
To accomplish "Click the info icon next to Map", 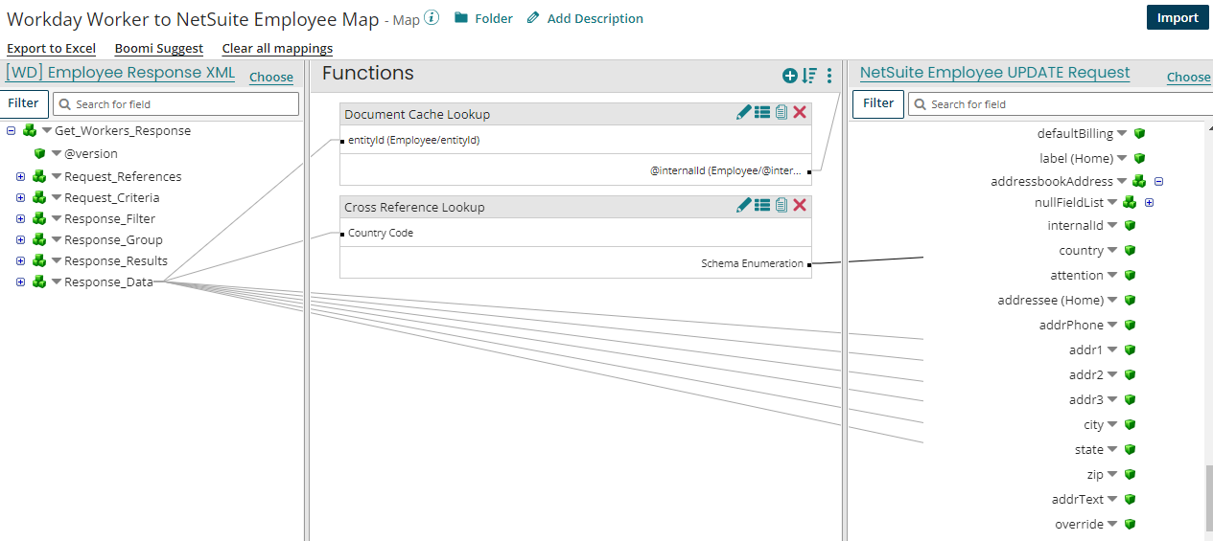I will coord(432,17).
